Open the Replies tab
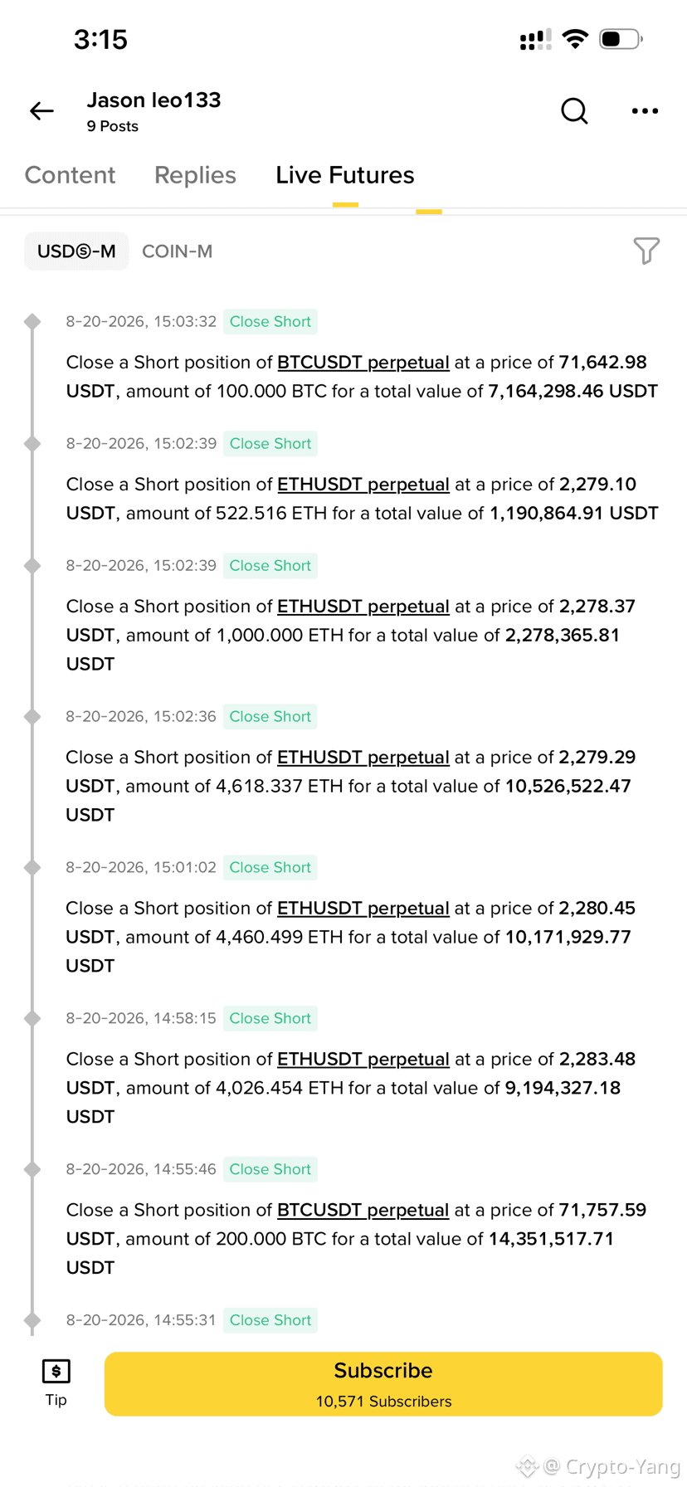Viewport: 687px width, 1487px height. click(195, 175)
